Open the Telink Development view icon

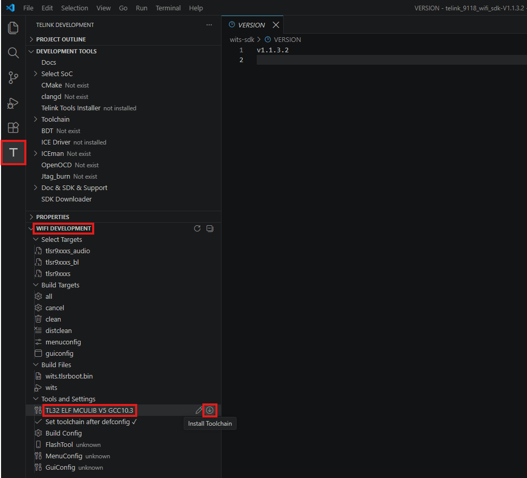(x=13, y=152)
